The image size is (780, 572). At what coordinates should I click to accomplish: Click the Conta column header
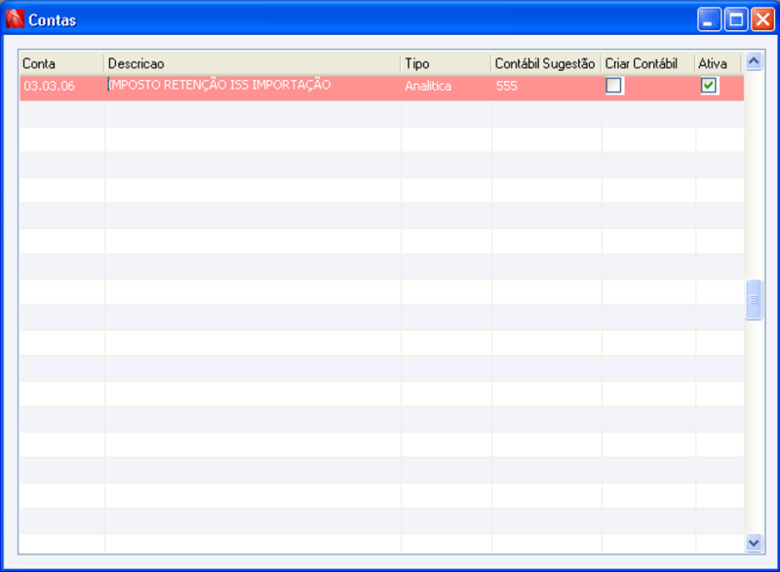click(58, 63)
